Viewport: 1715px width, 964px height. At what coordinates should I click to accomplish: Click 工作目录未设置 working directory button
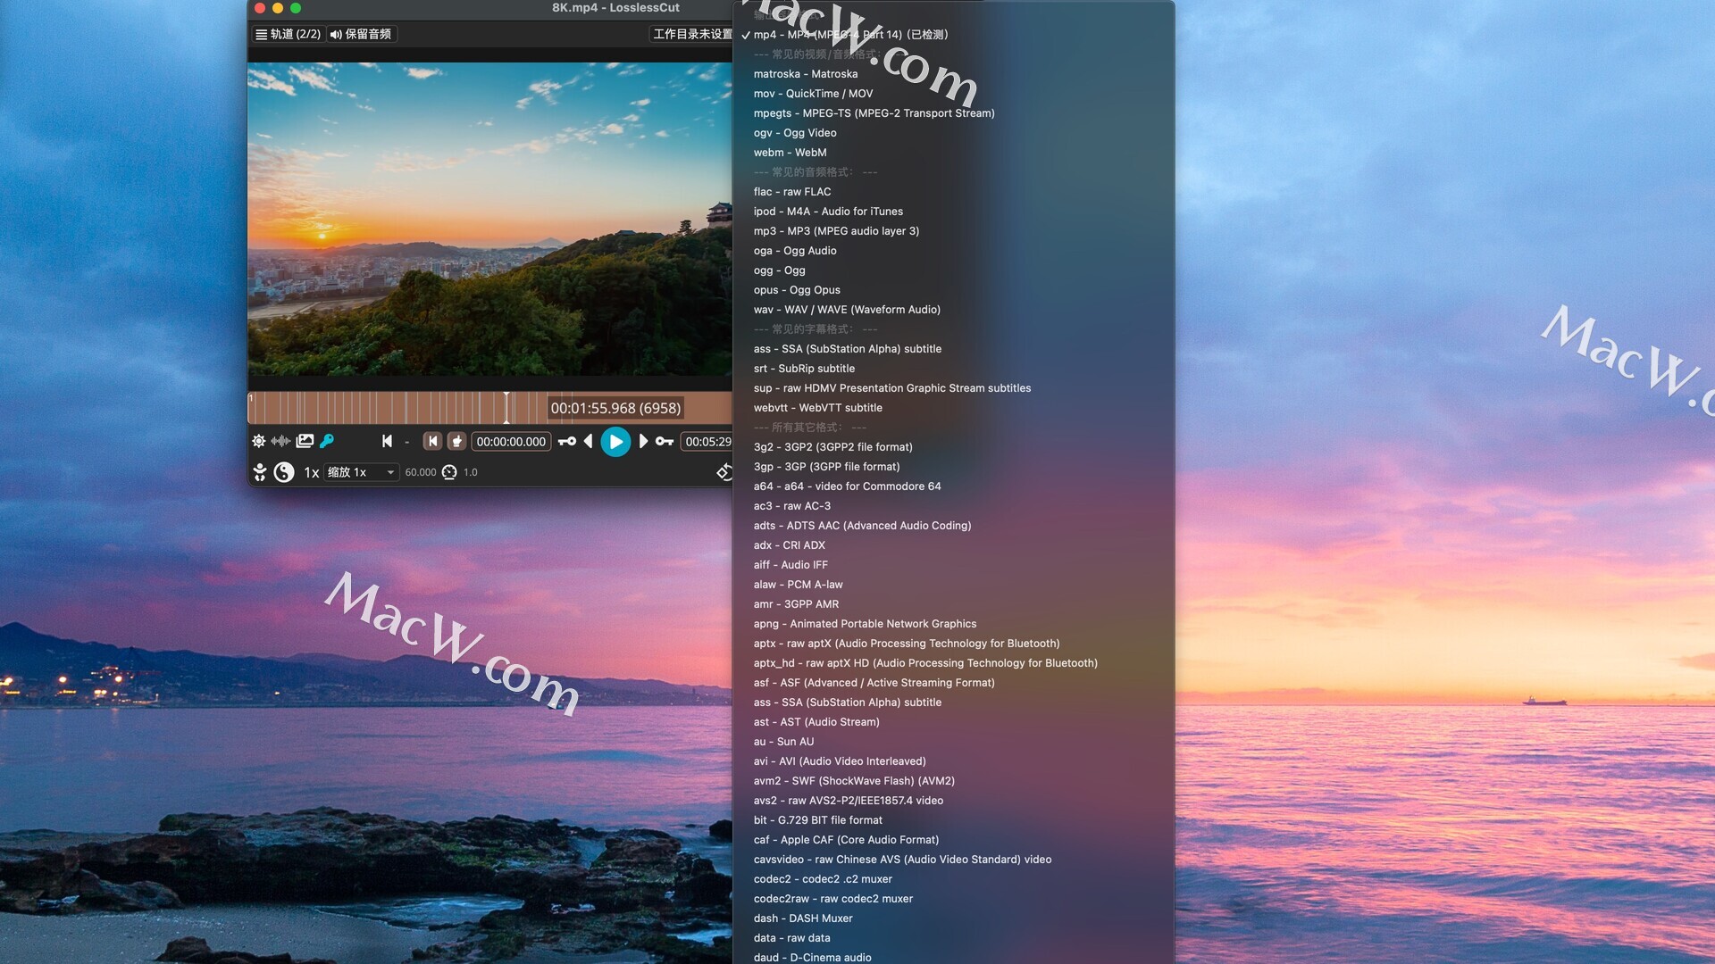691,34
